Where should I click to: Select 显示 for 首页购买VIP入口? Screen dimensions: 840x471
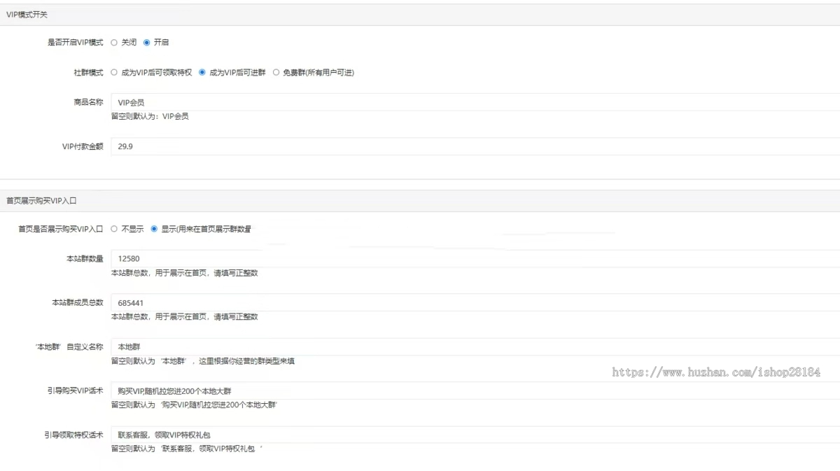(x=154, y=229)
